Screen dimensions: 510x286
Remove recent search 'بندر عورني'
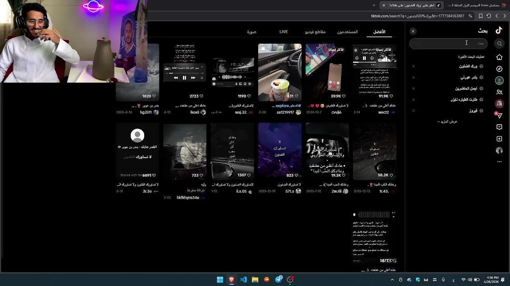(413, 77)
